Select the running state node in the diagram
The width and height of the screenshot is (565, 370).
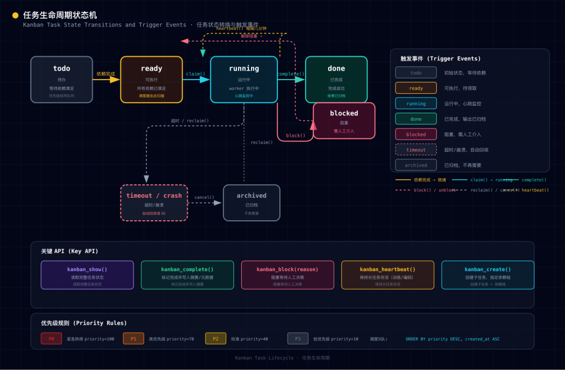[x=244, y=80]
